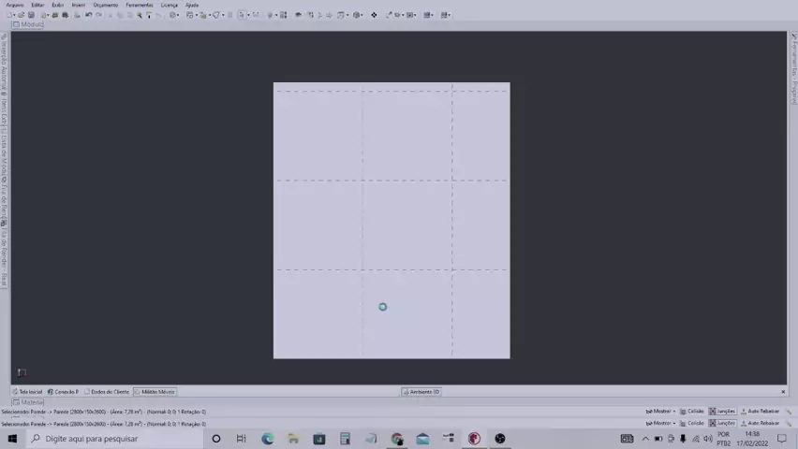Toggle the Junções option in the status bar

point(722,412)
